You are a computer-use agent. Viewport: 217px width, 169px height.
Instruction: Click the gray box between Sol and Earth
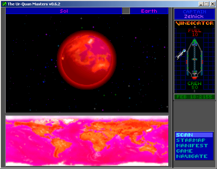[x=126, y=11]
